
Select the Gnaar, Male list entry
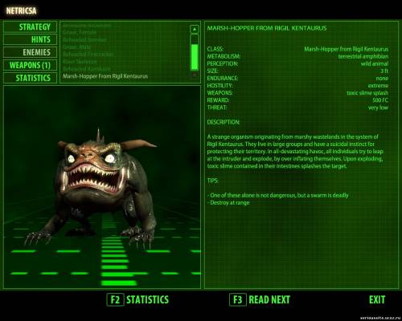[x=76, y=47]
